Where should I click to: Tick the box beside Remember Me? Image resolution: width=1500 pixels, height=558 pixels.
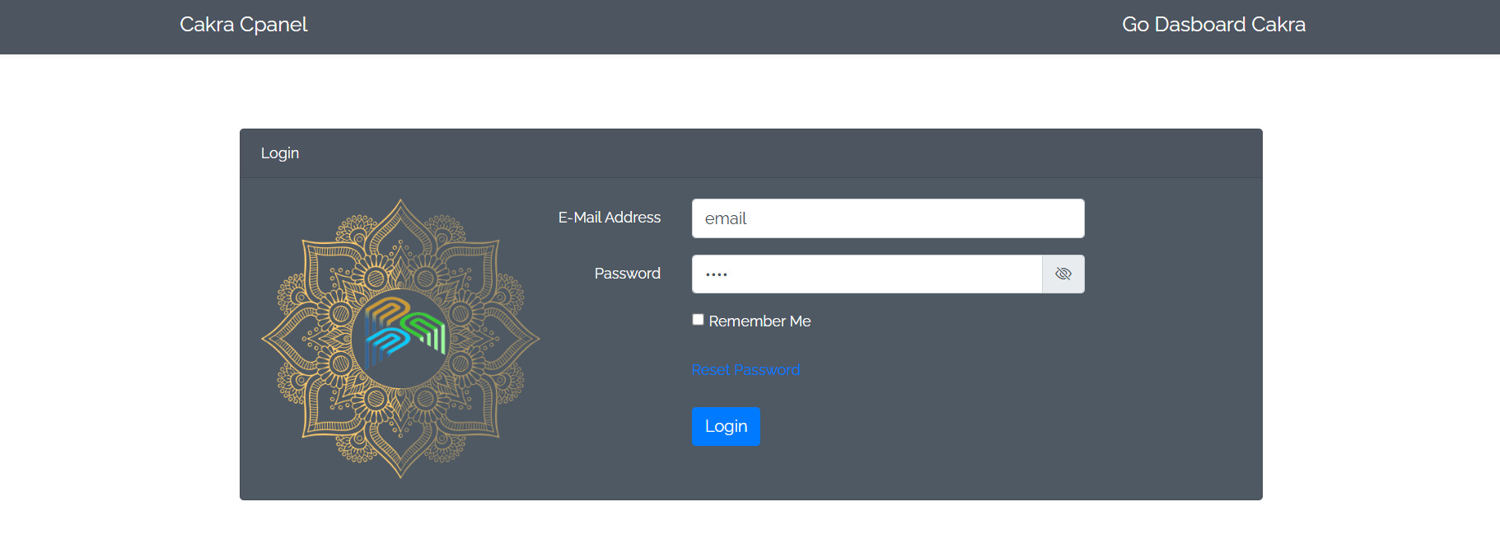[698, 320]
